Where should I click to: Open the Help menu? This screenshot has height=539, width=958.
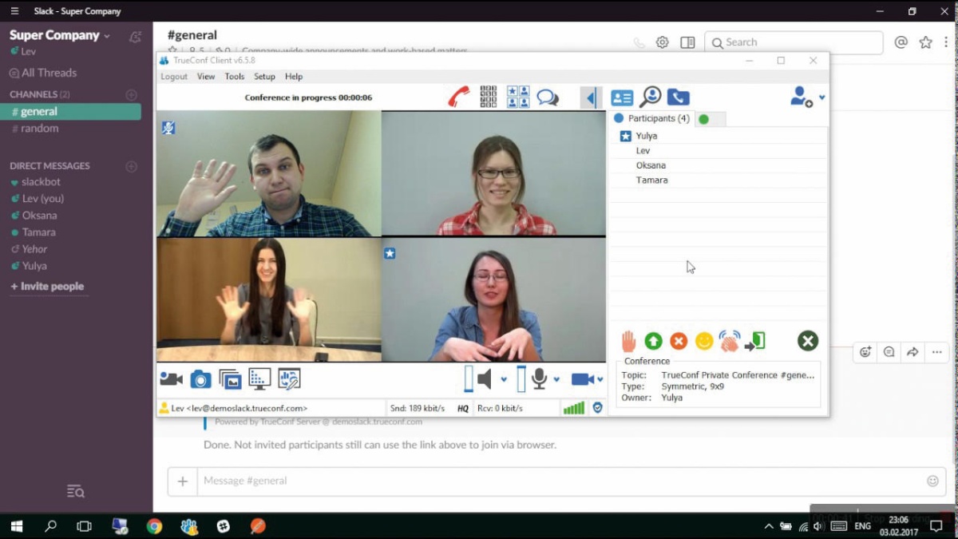click(294, 77)
